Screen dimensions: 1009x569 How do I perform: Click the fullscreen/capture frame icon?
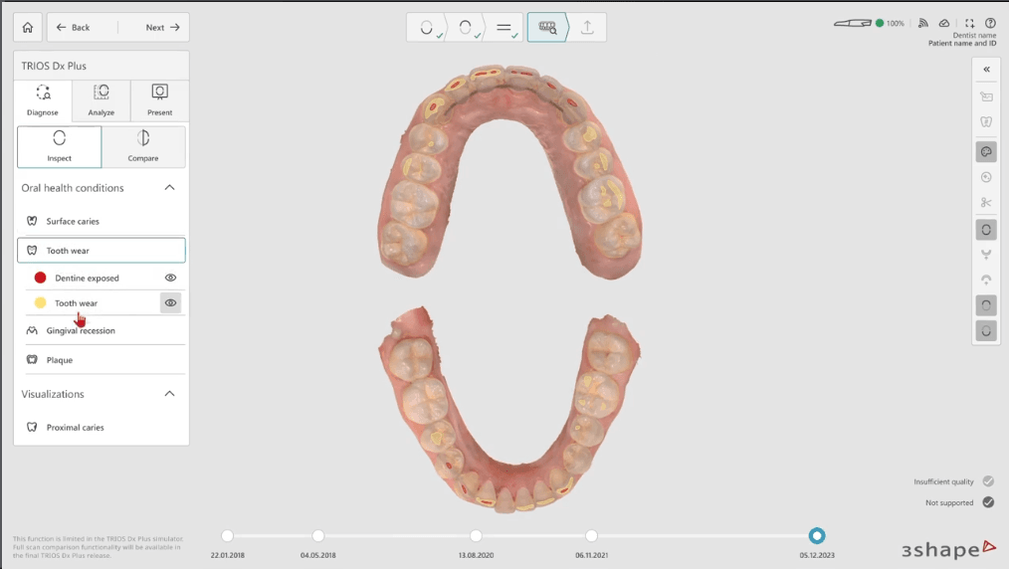coord(970,23)
